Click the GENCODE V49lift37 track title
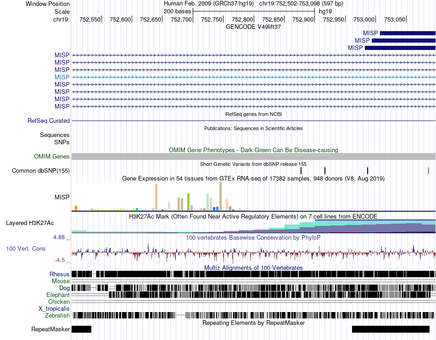 coord(253,27)
